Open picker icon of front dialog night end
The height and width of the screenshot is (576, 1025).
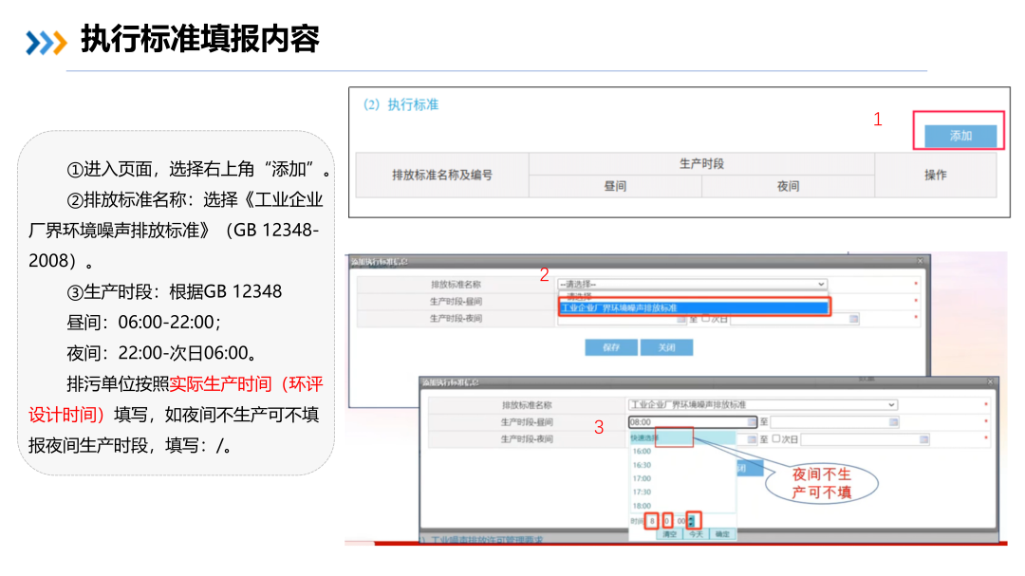[923, 439]
